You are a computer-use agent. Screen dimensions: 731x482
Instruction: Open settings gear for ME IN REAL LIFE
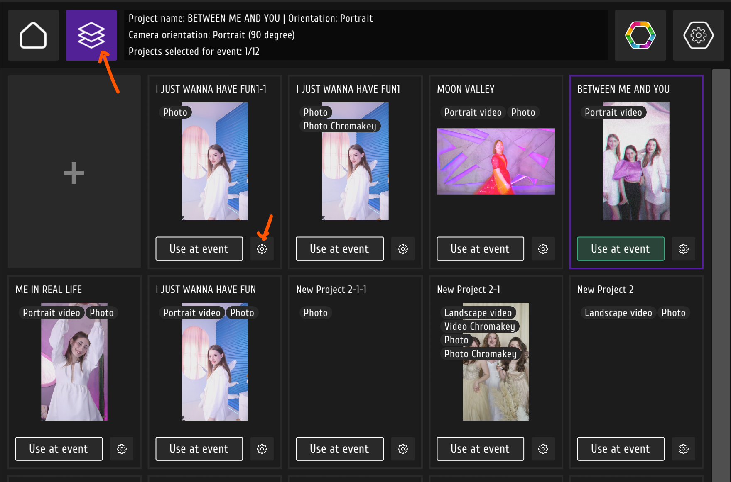pyautogui.click(x=122, y=449)
